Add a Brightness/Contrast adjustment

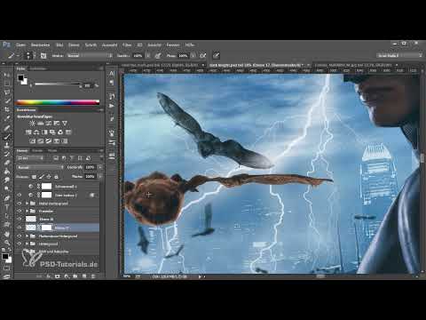tap(32, 123)
